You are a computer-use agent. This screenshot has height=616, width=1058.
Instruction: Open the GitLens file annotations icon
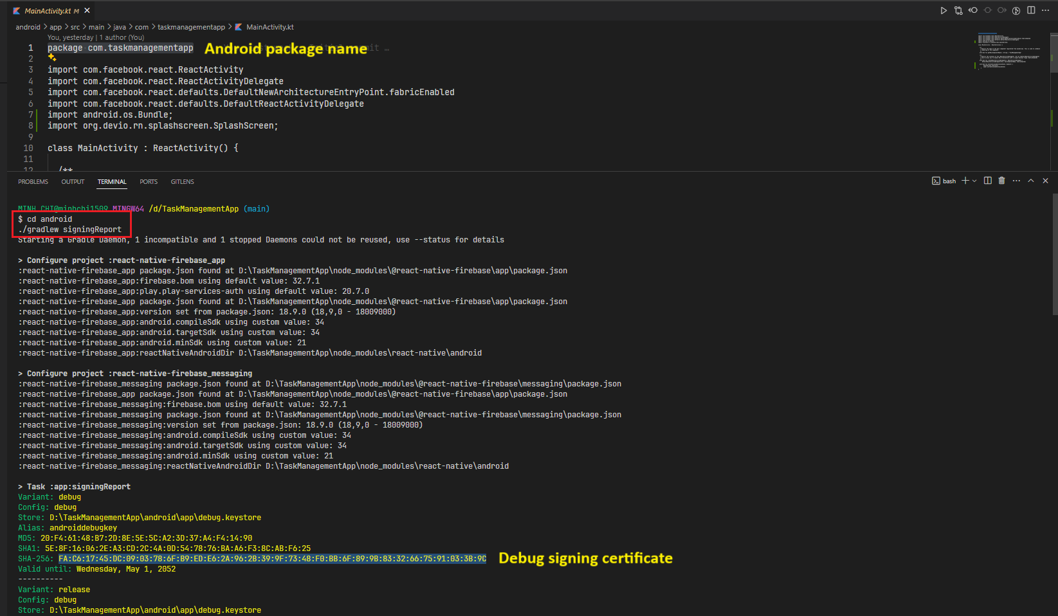1016,10
